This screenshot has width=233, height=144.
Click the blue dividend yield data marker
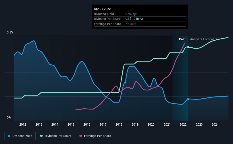188,99
